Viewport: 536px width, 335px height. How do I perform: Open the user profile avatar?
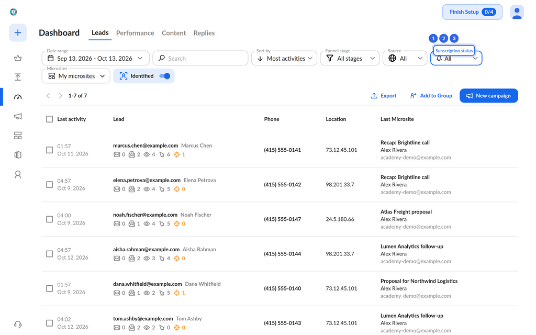517,13
